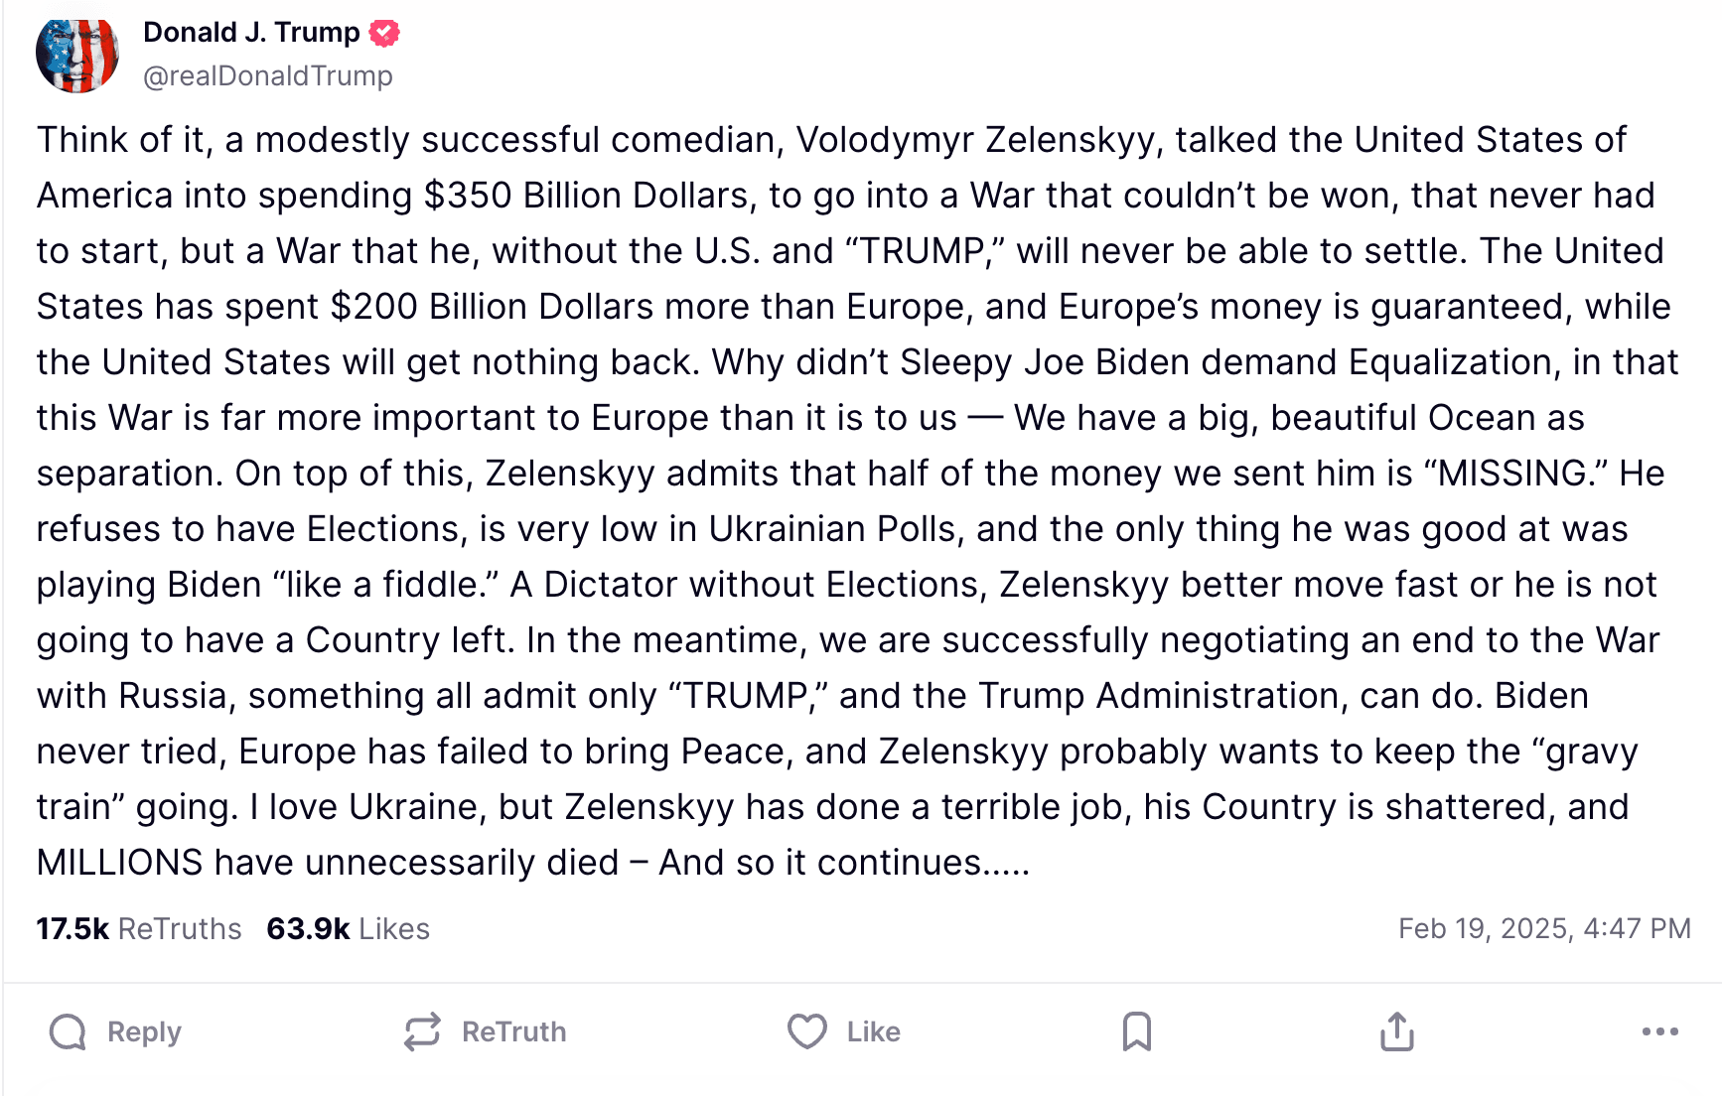Screen dimensions: 1722x1096
Task: Click the Reply text label
Action: [144, 1032]
